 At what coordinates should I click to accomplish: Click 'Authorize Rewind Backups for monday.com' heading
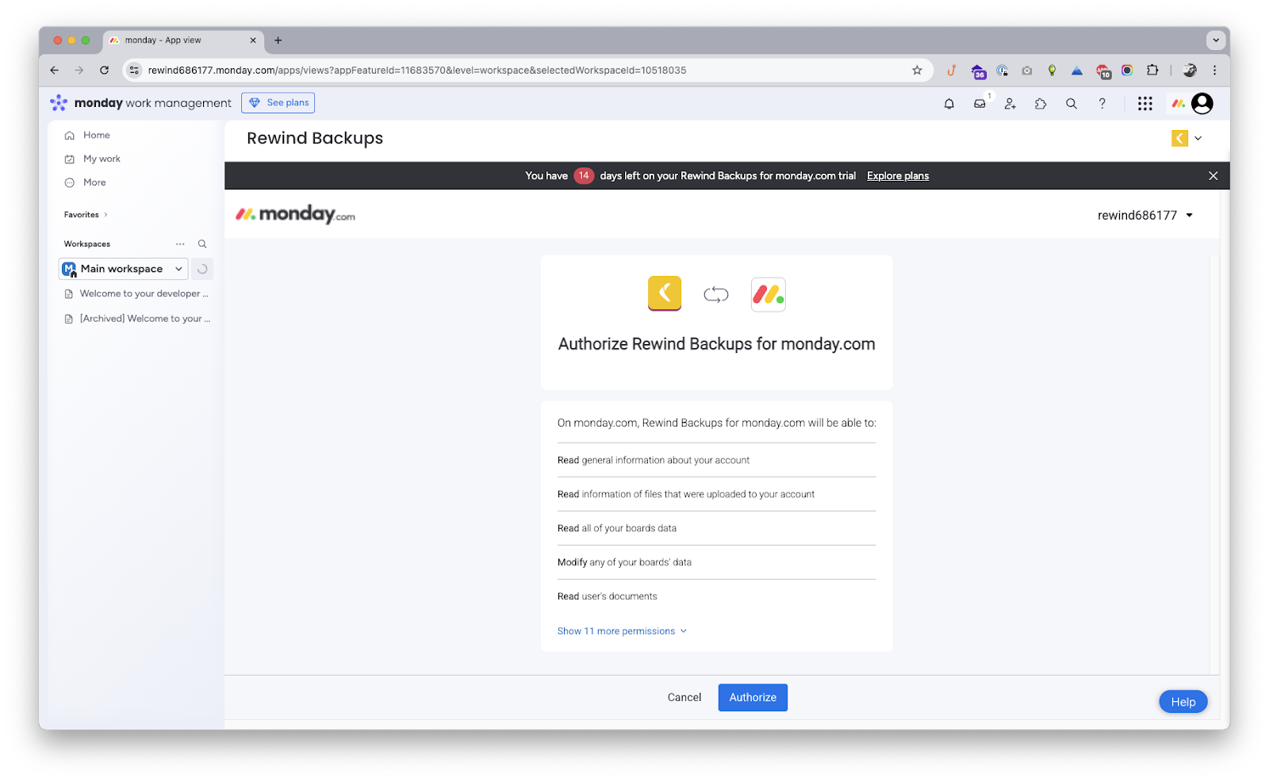pos(716,344)
